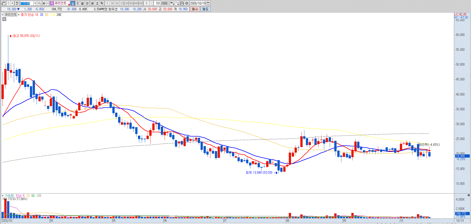Image resolution: width=471 pixels, height=224 pixels.
Task: Click the 최고 59,975 high marker
Action: (24, 36)
